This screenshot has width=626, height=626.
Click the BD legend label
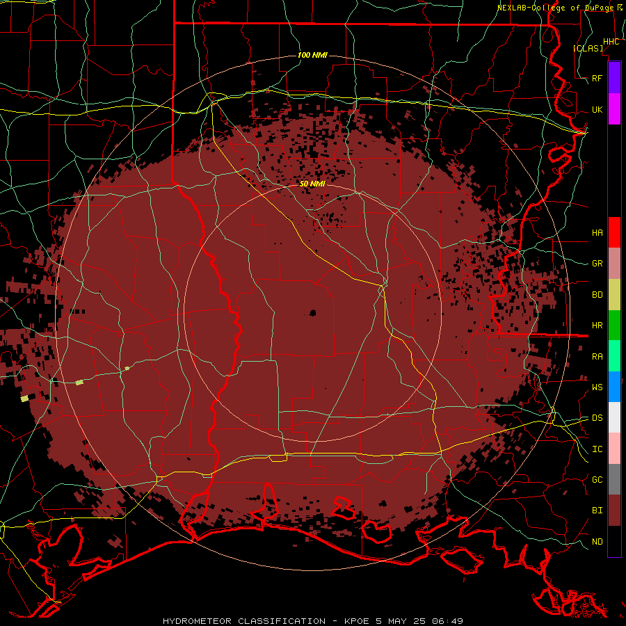coord(597,295)
